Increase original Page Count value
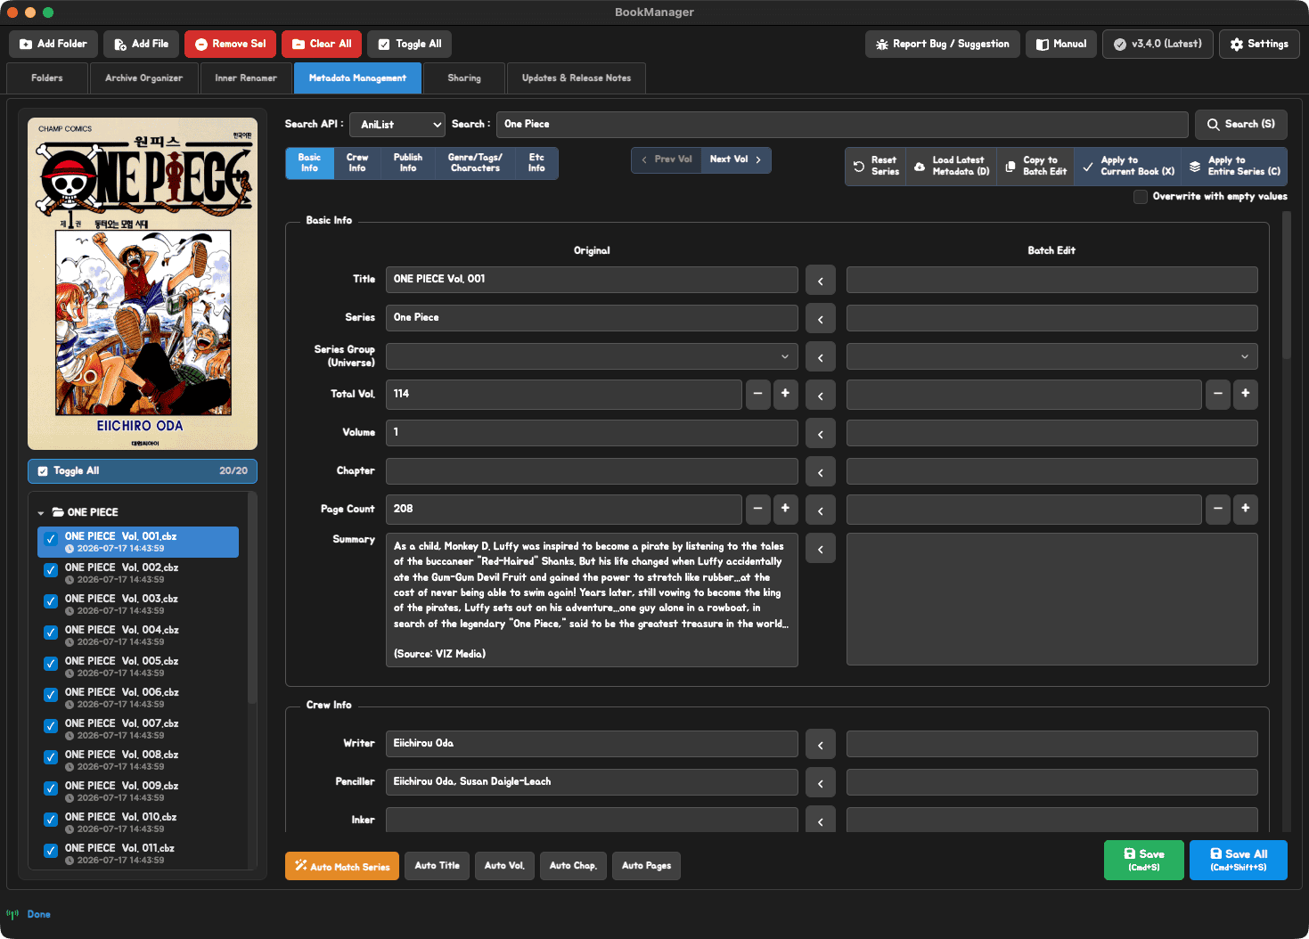Viewport: 1309px width, 939px height. pos(785,509)
